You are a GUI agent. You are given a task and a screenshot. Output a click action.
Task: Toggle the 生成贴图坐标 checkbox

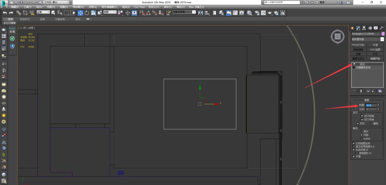354,143
